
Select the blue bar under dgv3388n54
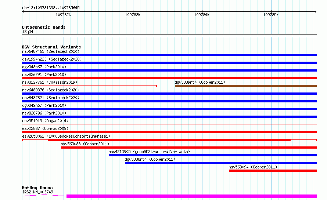pos(221,163)
